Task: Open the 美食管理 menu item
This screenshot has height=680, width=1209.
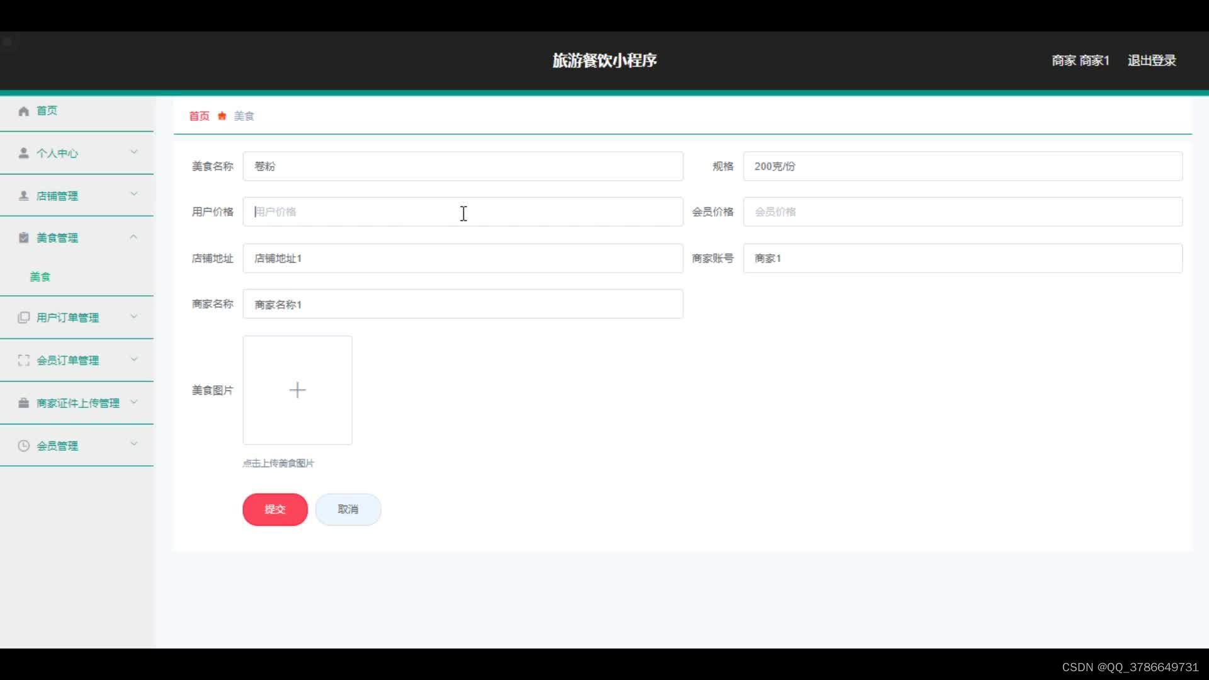Action: pyautogui.click(x=77, y=237)
